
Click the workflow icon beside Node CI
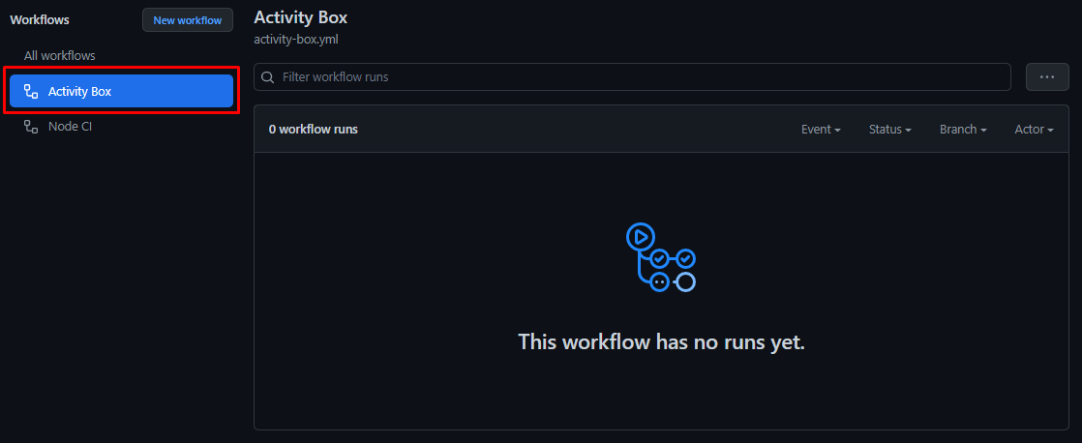[x=31, y=127]
